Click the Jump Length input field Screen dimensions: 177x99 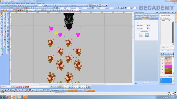145,28
